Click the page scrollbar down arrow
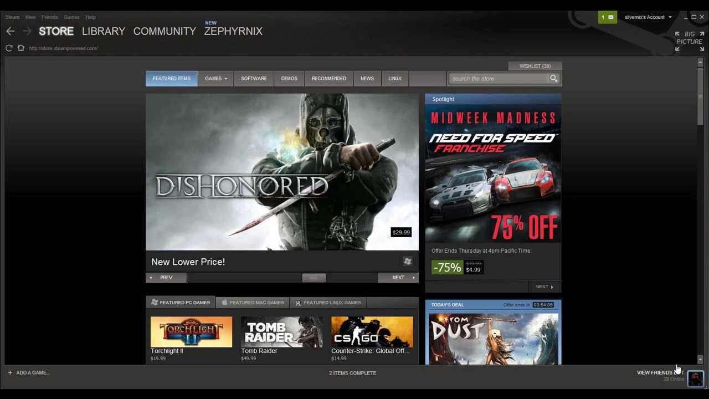Image resolution: width=709 pixels, height=399 pixels. (x=700, y=360)
